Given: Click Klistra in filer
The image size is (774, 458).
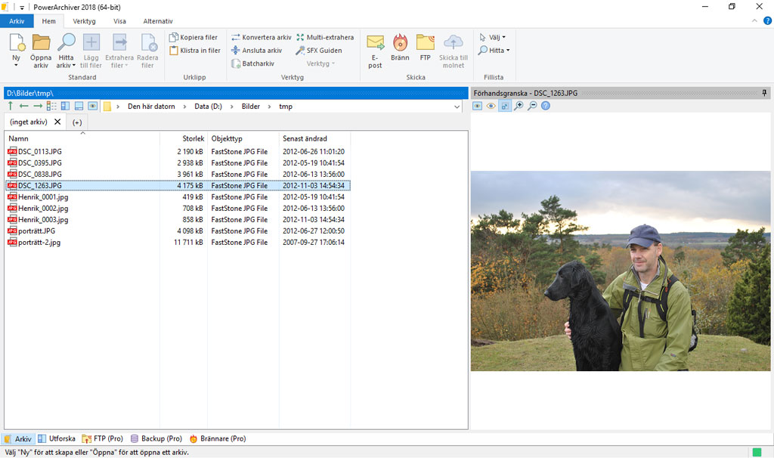Looking at the screenshot, I should (195, 51).
